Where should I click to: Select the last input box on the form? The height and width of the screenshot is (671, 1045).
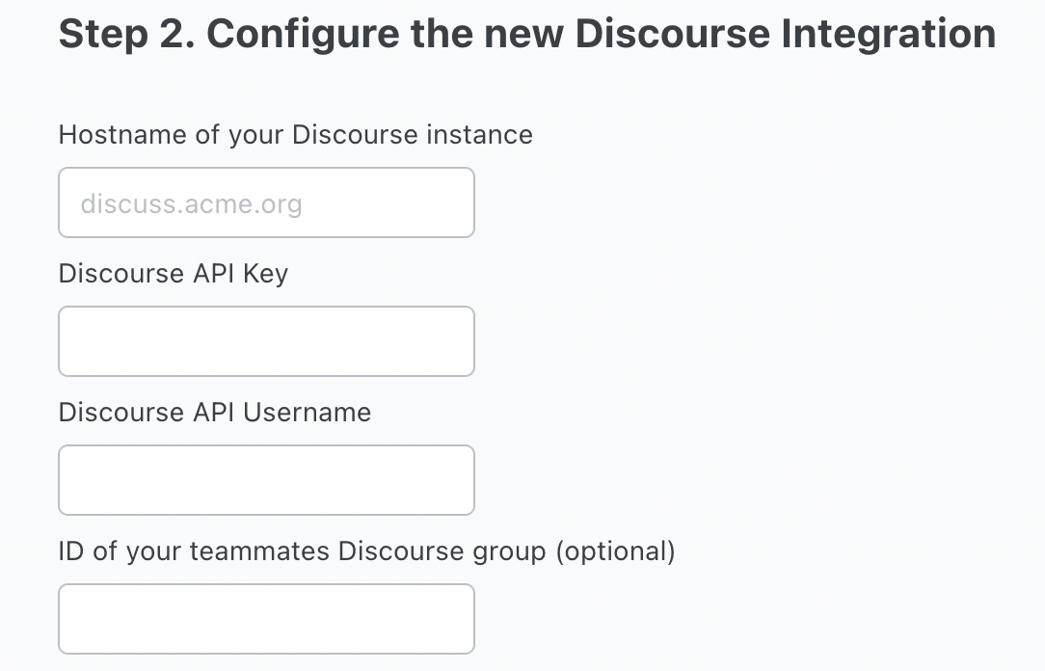[x=267, y=619]
